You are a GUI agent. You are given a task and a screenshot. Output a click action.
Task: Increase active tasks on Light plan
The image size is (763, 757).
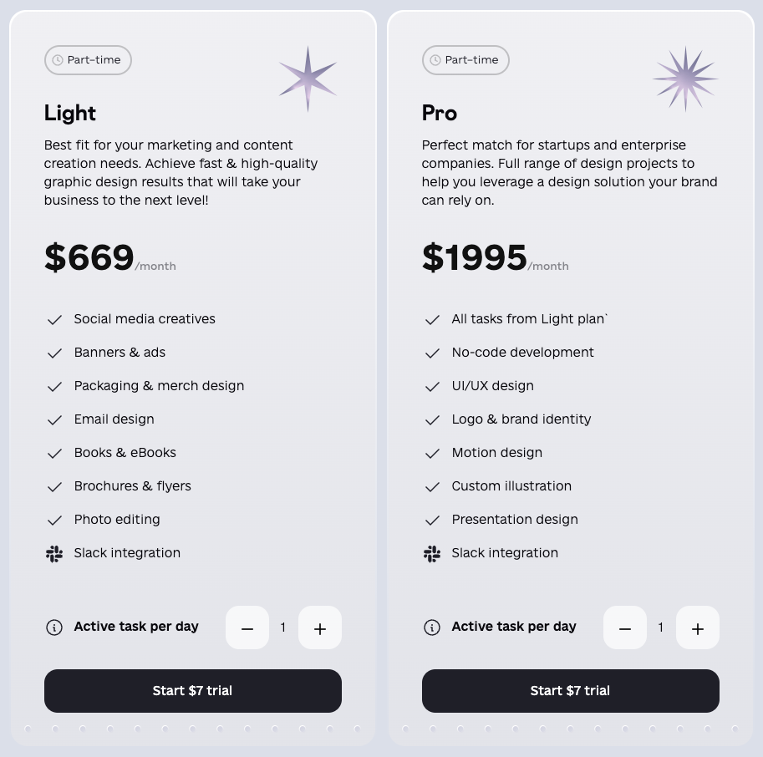click(320, 628)
